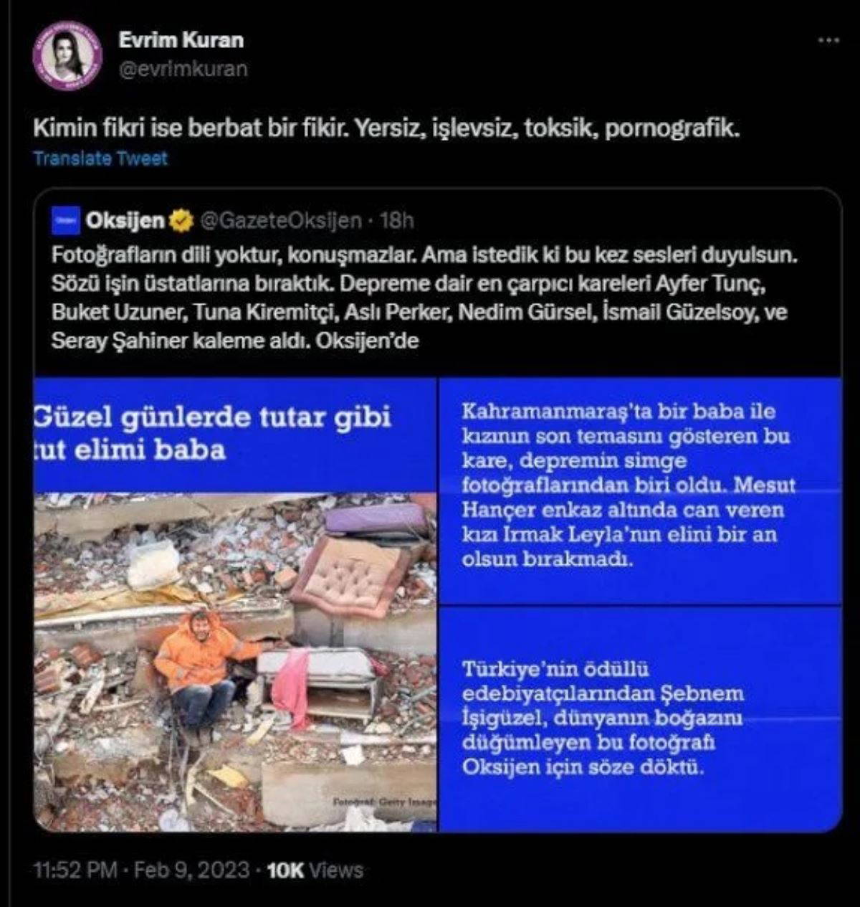Open the @evrimkuran handle link
860x907 pixels.
[x=183, y=70]
